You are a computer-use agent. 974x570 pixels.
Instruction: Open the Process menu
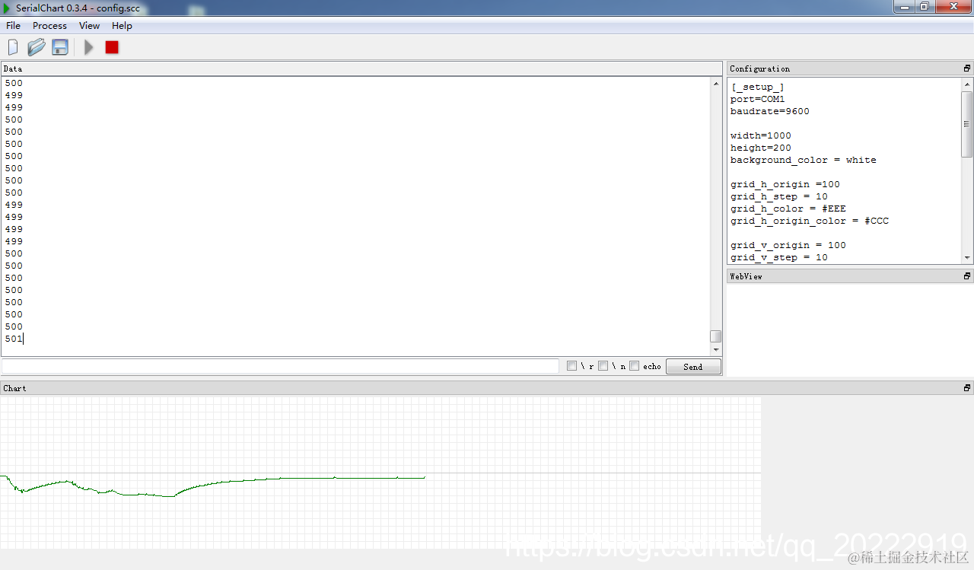pyautogui.click(x=49, y=26)
